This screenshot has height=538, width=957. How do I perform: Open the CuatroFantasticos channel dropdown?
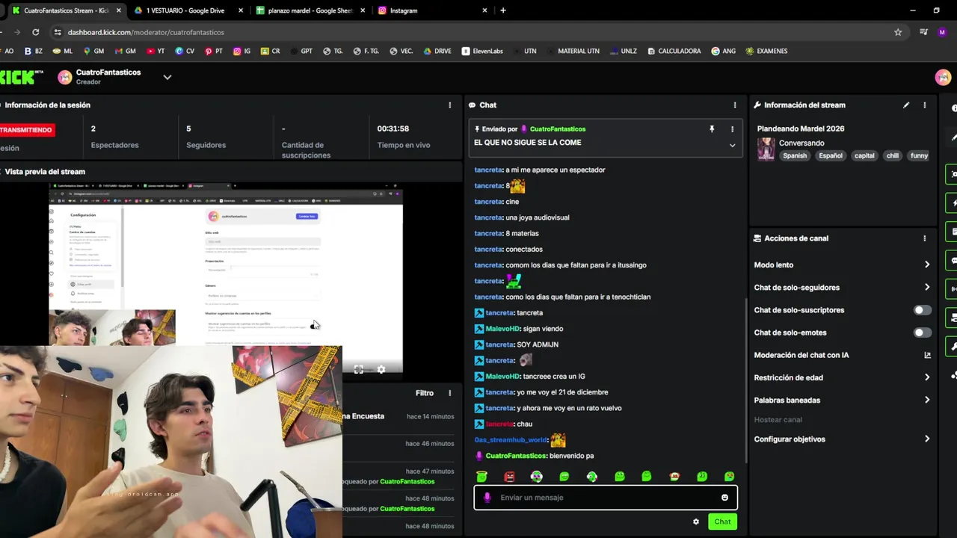coord(167,77)
